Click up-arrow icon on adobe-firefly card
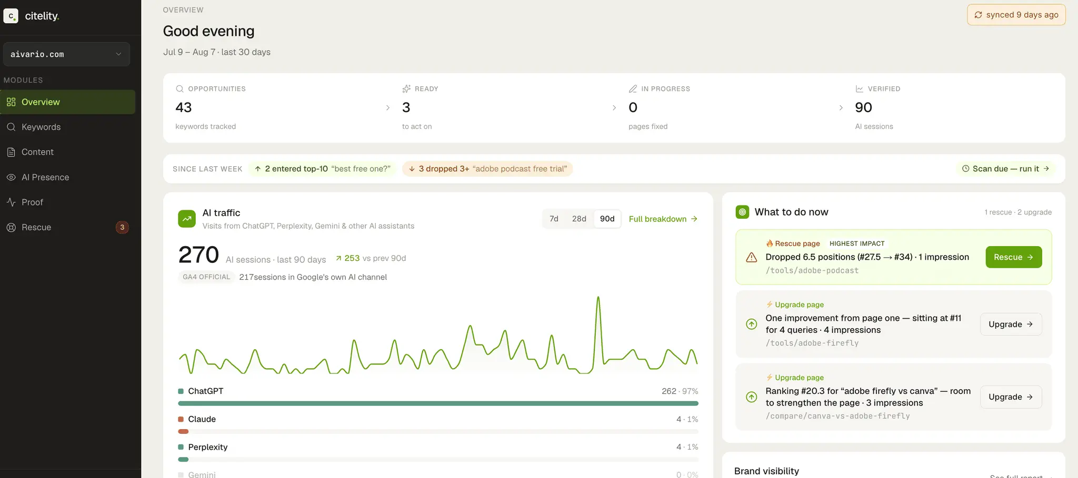This screenshot has height=478, width=1078. tap(752, 324)
